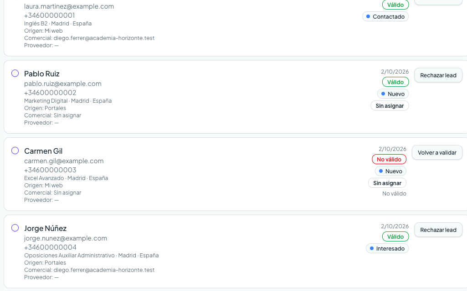
Task: Click email pablo.ruiz@example.com
Action: 63,84
